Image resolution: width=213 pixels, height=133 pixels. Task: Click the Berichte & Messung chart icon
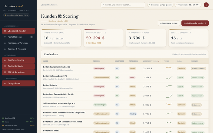5,49
